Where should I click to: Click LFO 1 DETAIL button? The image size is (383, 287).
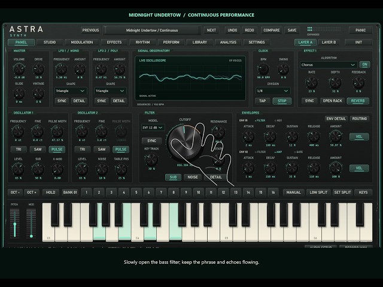(79, 101)
